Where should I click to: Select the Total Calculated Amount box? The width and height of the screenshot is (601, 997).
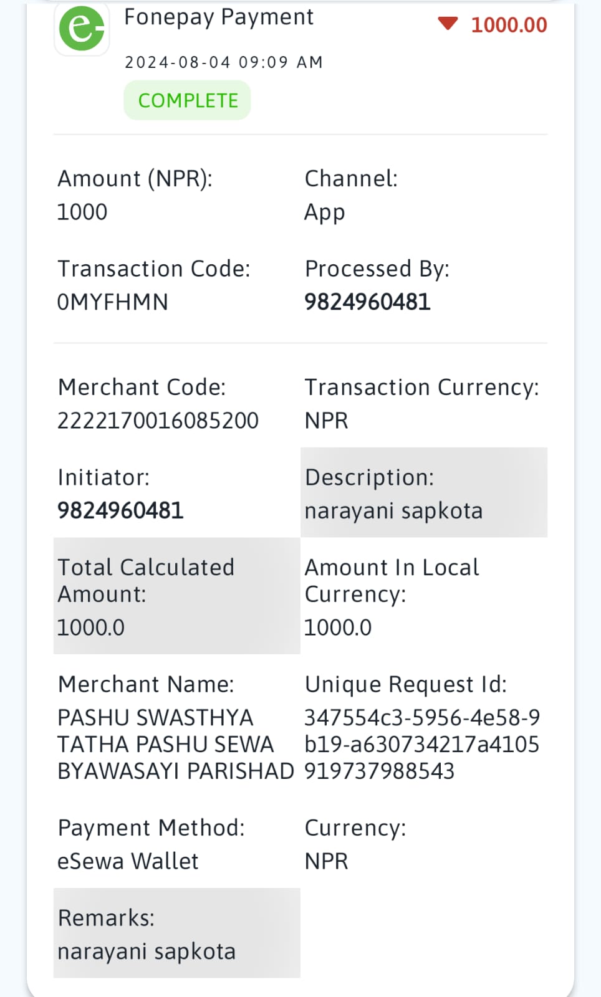click(177, 596)
